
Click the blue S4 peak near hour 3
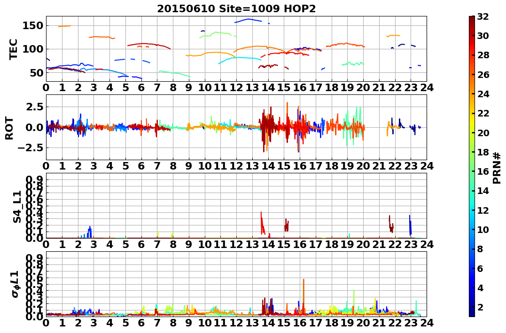pos(90,232)
